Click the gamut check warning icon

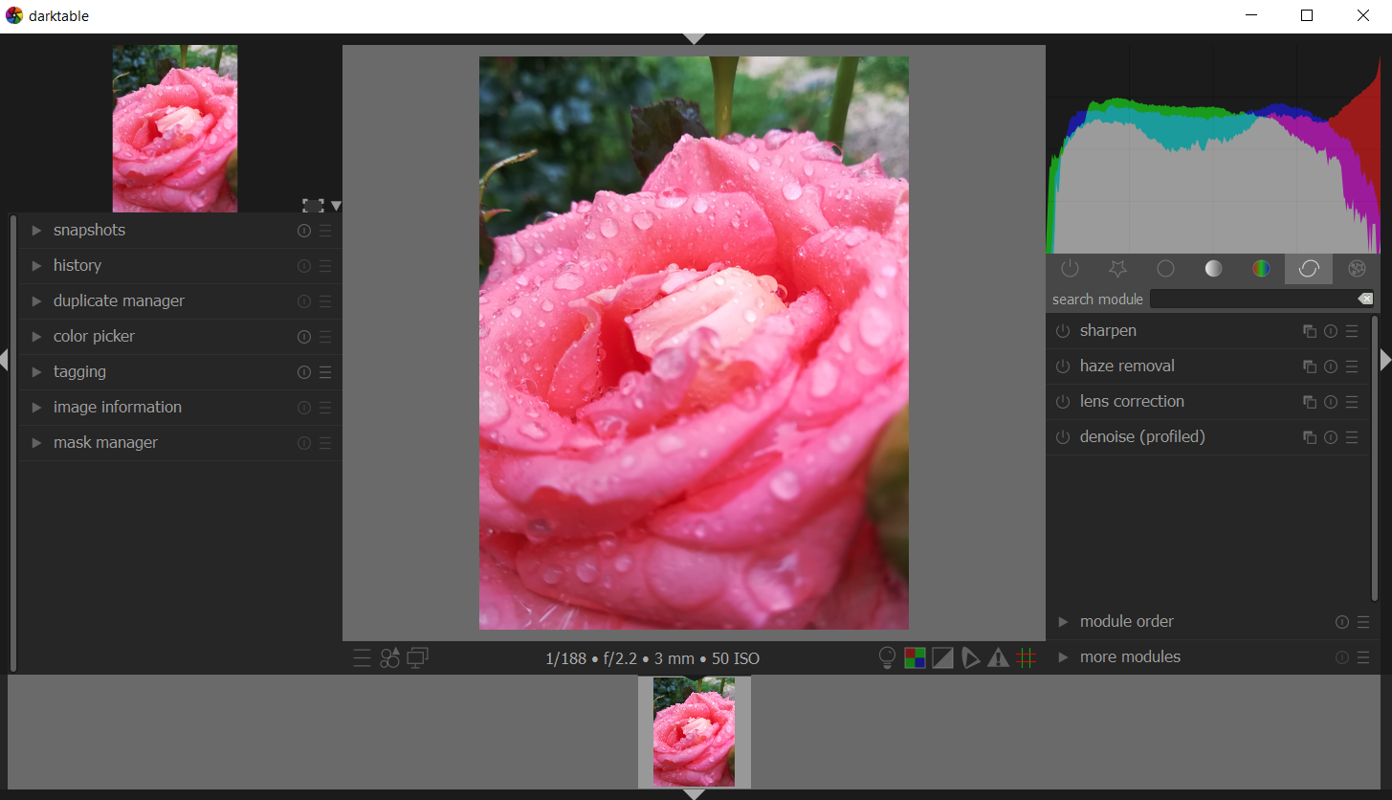998,658
